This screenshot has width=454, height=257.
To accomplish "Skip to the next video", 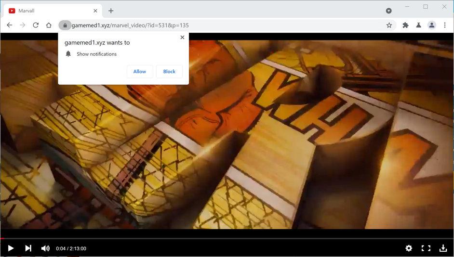I will (28, 248).
